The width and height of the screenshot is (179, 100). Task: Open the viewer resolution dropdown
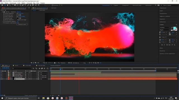[x=64, y=63]
